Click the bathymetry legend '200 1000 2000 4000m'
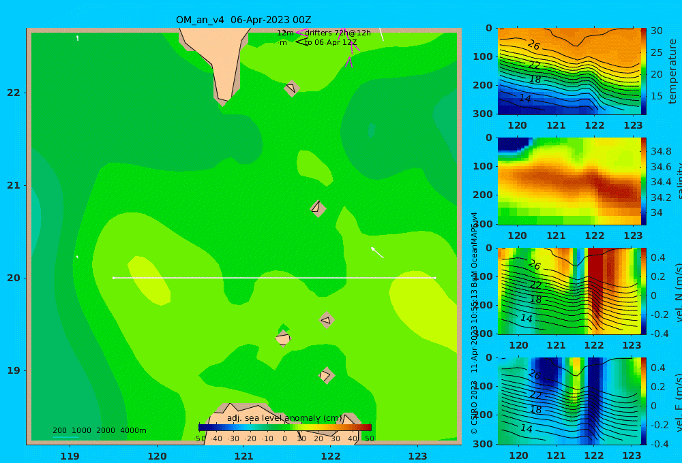Screen dimensions: 682x463 pos(99,430)
